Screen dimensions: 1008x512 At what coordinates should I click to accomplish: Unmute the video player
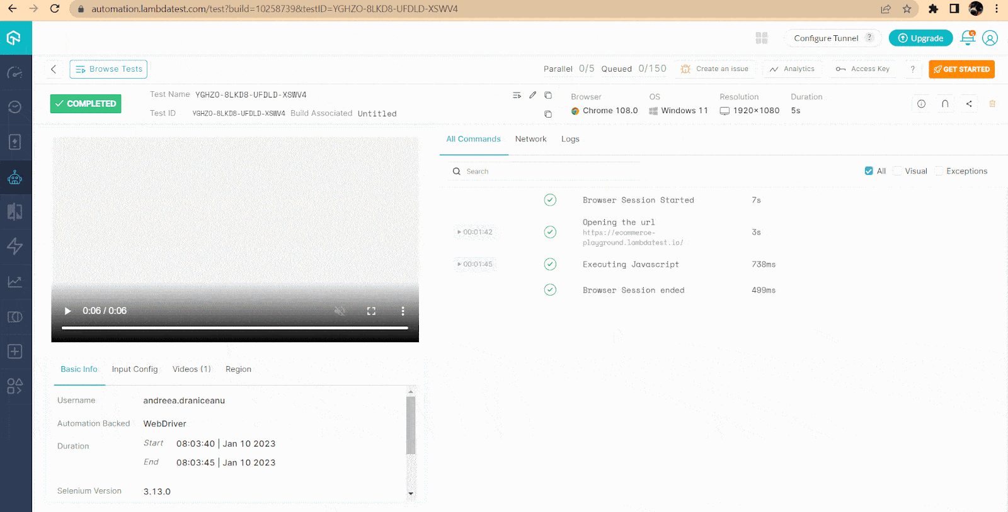click(x=340, y=311)
